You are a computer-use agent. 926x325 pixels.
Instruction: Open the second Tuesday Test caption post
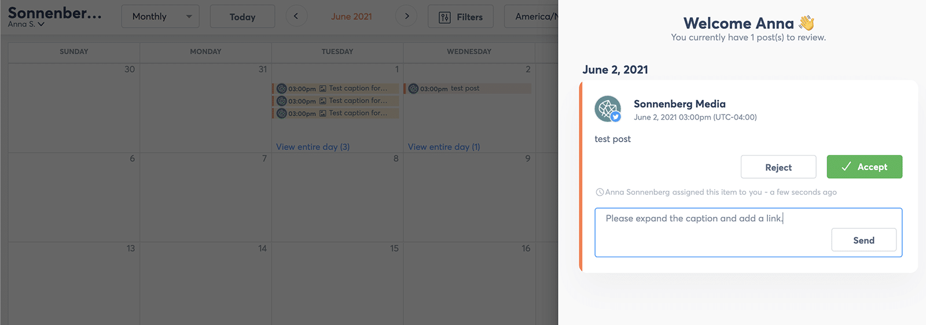click(336, 101)
